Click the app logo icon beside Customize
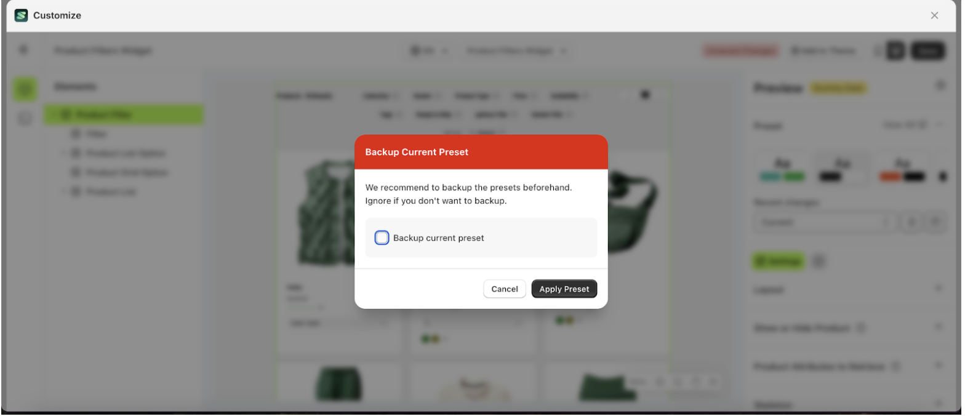Screen dimensions: 965x416 click(20, 15)
